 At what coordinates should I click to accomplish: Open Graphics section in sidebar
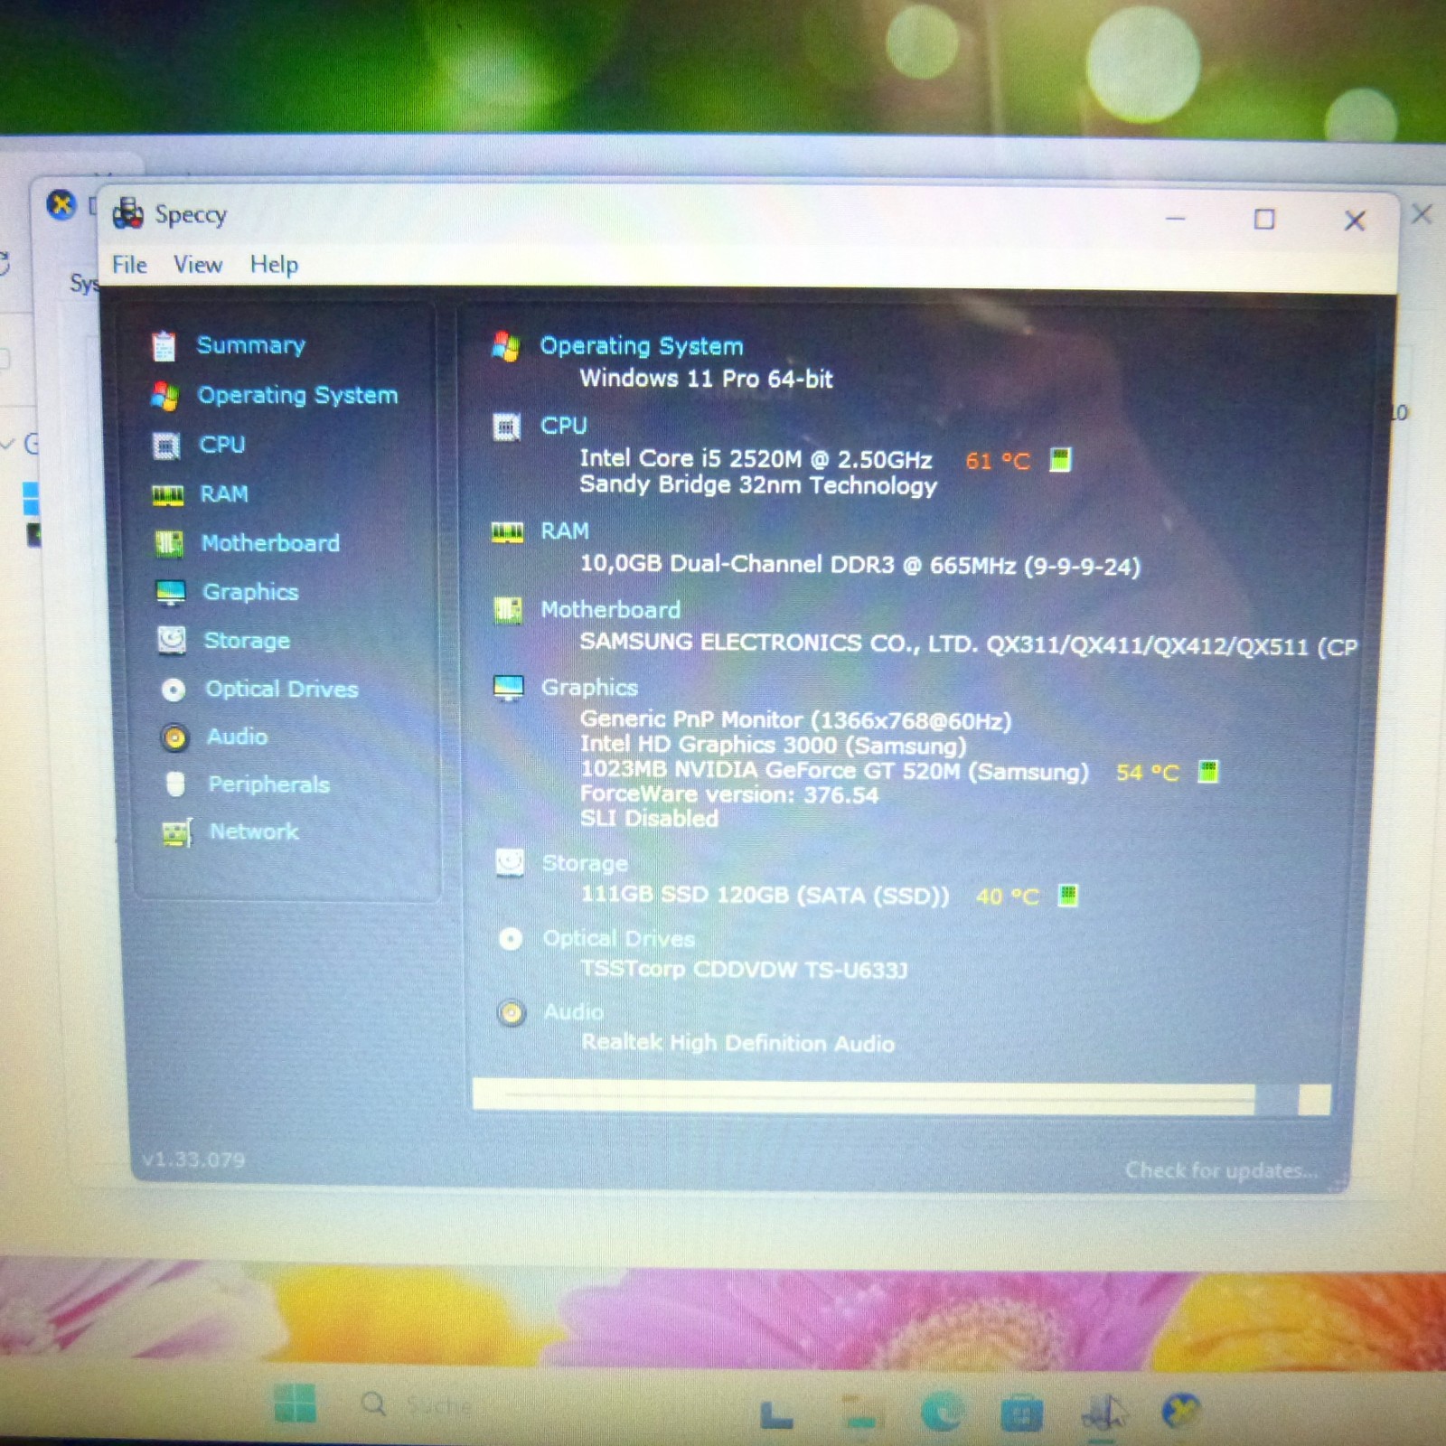(250, 592)
